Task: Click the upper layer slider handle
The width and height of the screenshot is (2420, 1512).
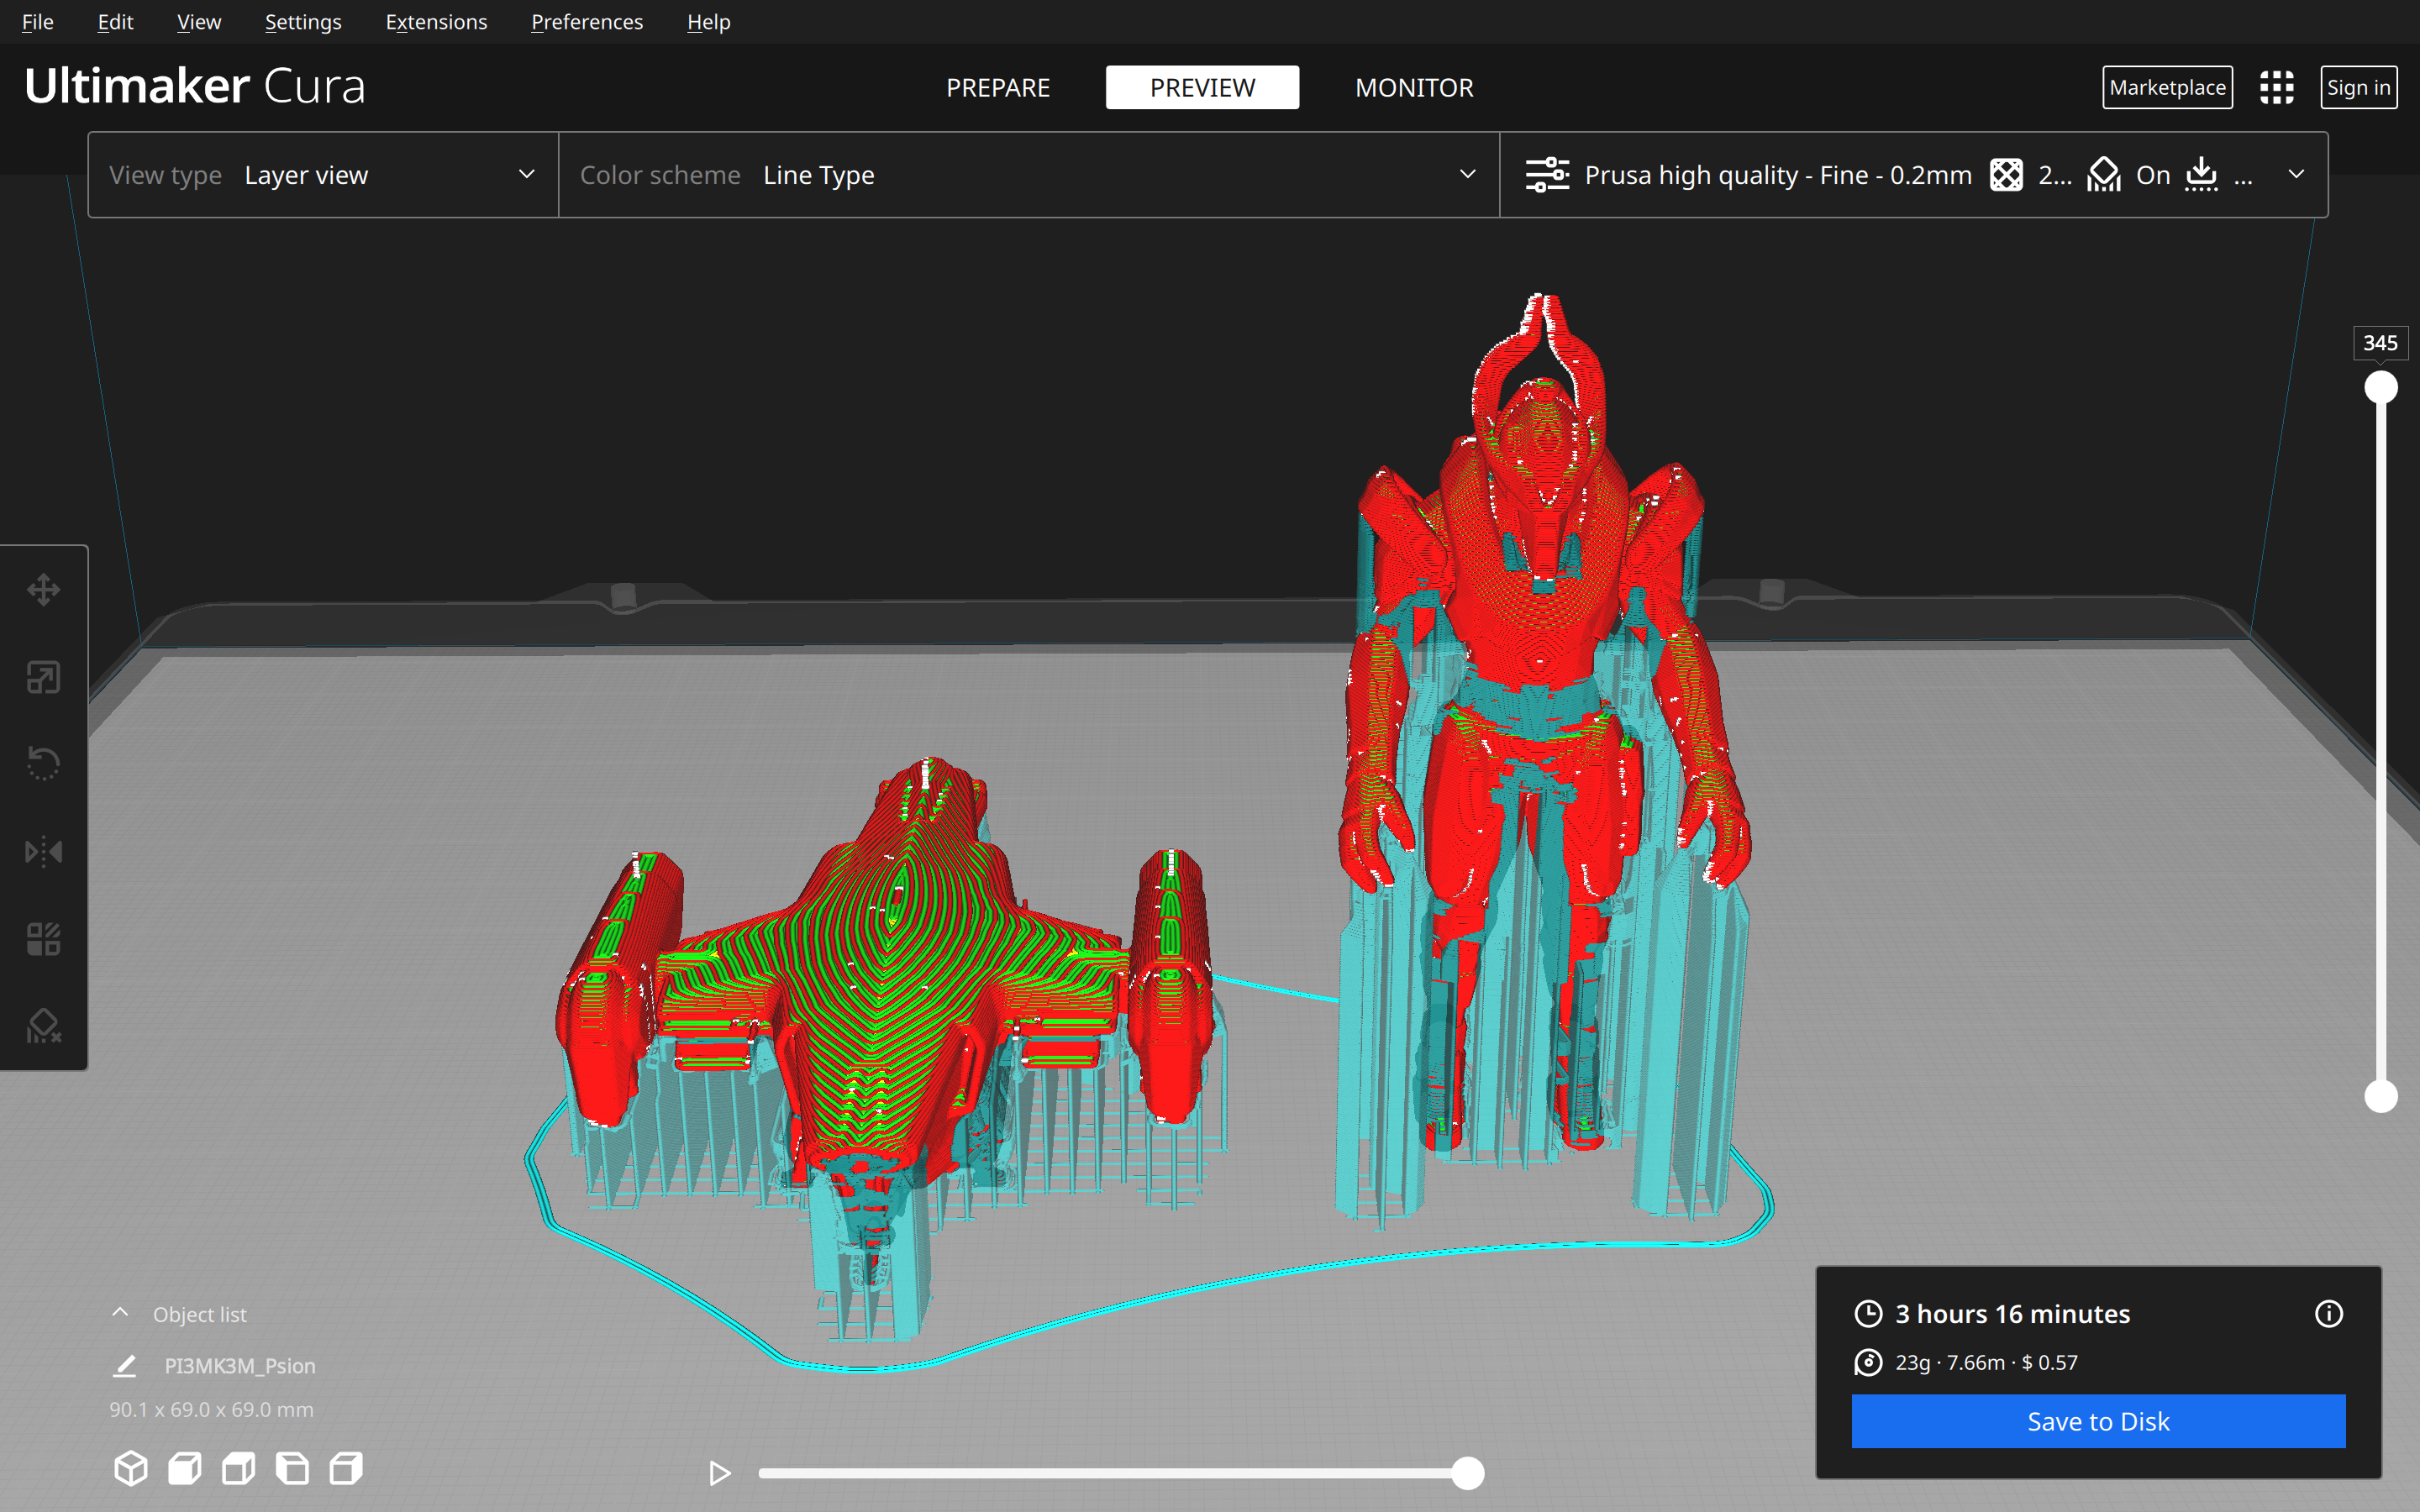Action: (x=2380, y=387)
